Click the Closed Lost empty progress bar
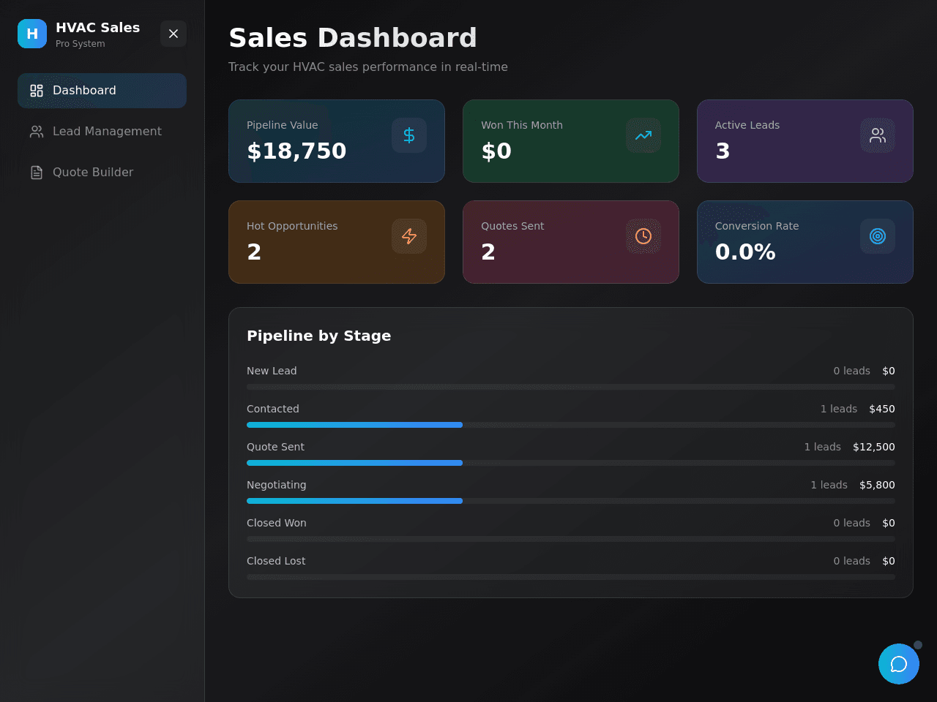 pos(571,577)
